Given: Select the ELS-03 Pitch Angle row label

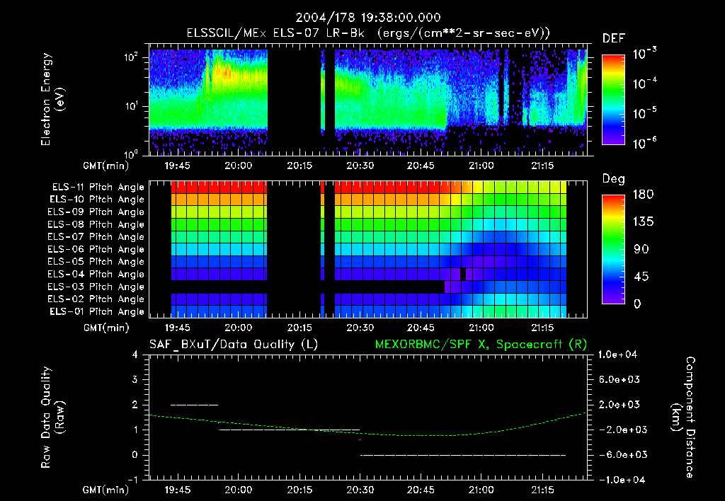Looking at the screenshot, I should pos(96,287).
